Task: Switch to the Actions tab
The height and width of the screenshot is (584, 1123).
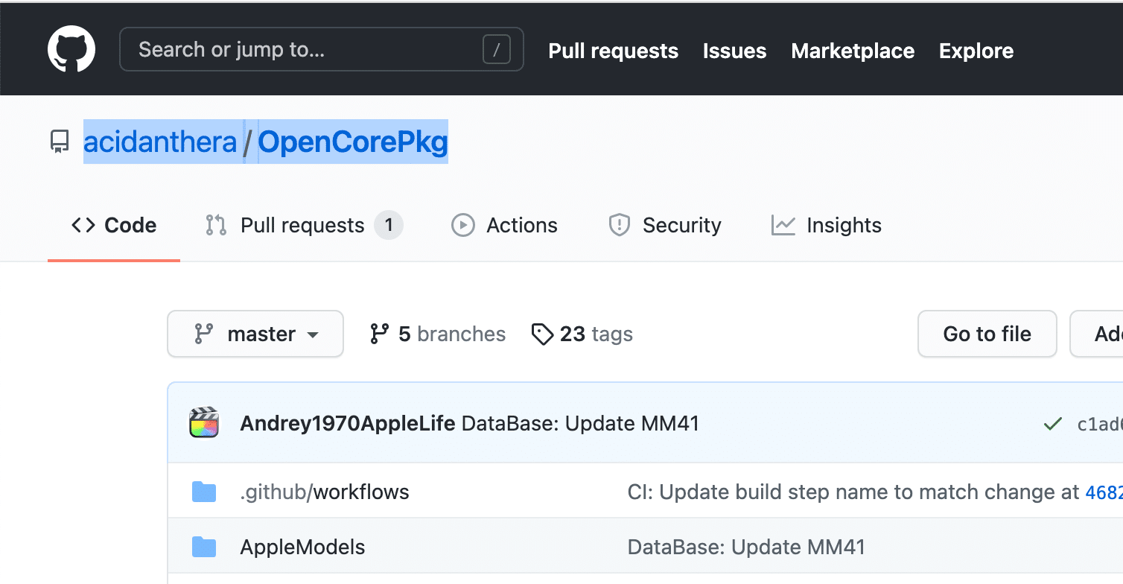Action: click(x=505, y=225)
